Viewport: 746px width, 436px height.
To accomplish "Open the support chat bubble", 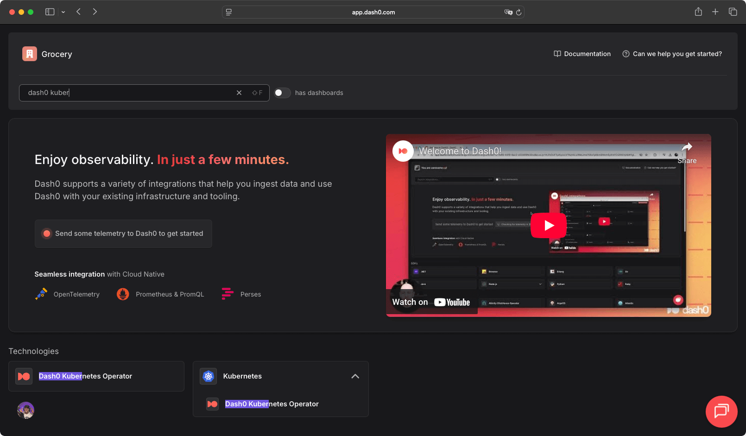I will click(721, 411).
